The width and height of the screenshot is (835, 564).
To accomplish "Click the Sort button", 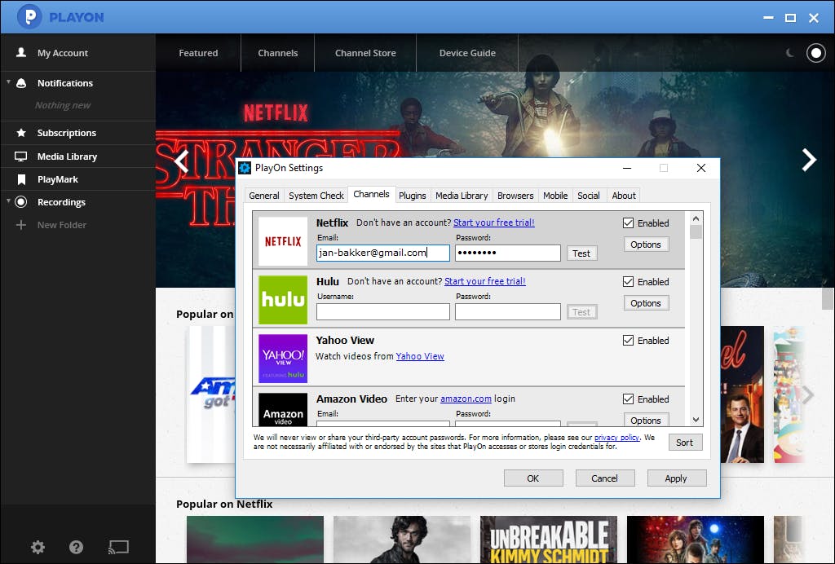I will [x=685, y=443].
